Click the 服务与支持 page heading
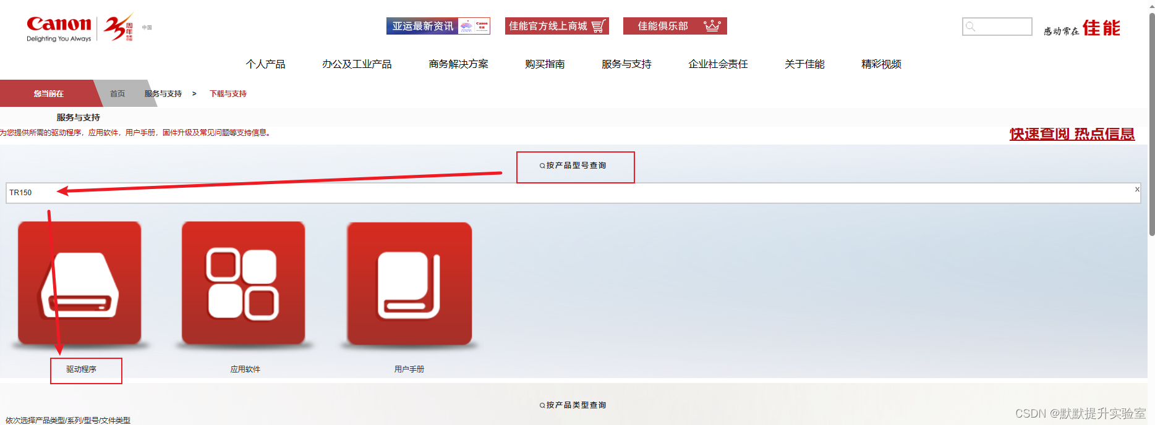The width and height of the screenshot is (1155, 425). [79, 117]
